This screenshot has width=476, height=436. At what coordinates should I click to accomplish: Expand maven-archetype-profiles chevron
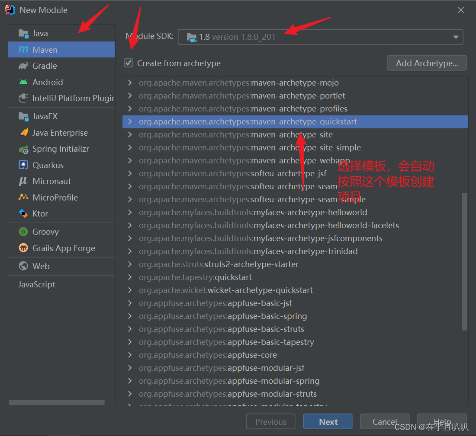130,108
